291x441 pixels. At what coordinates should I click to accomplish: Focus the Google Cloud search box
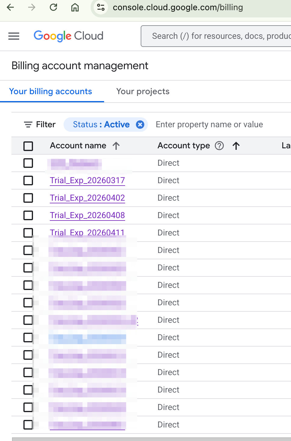216,36
